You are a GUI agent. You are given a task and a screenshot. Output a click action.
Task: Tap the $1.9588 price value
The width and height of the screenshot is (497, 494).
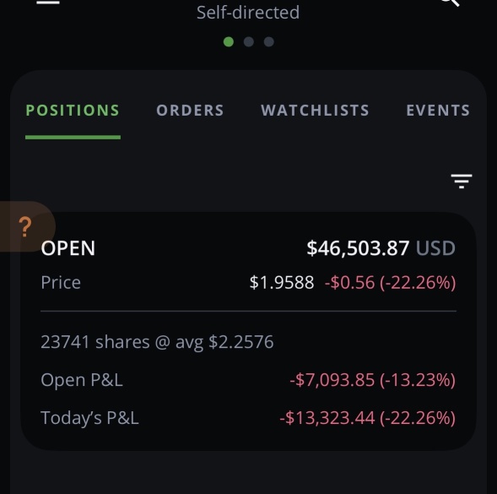point(282,282)
